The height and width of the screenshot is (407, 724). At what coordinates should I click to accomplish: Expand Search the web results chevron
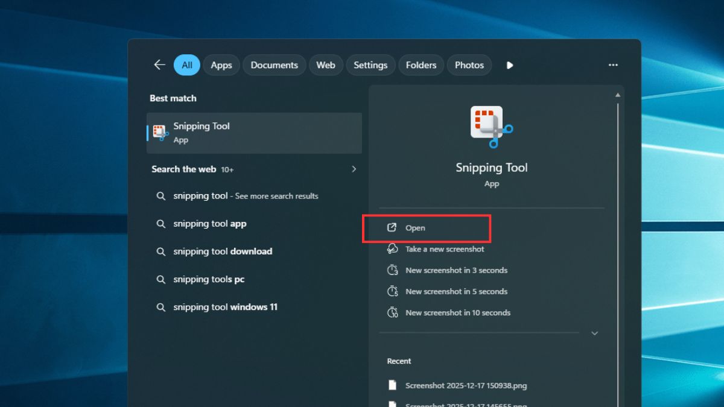tap(354, 169)
